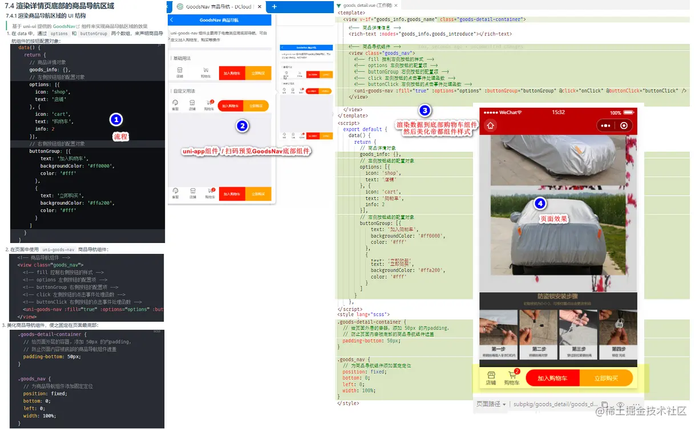
Task: Click 立即购买 in simulator goods nav
Action: click(606, 378)
